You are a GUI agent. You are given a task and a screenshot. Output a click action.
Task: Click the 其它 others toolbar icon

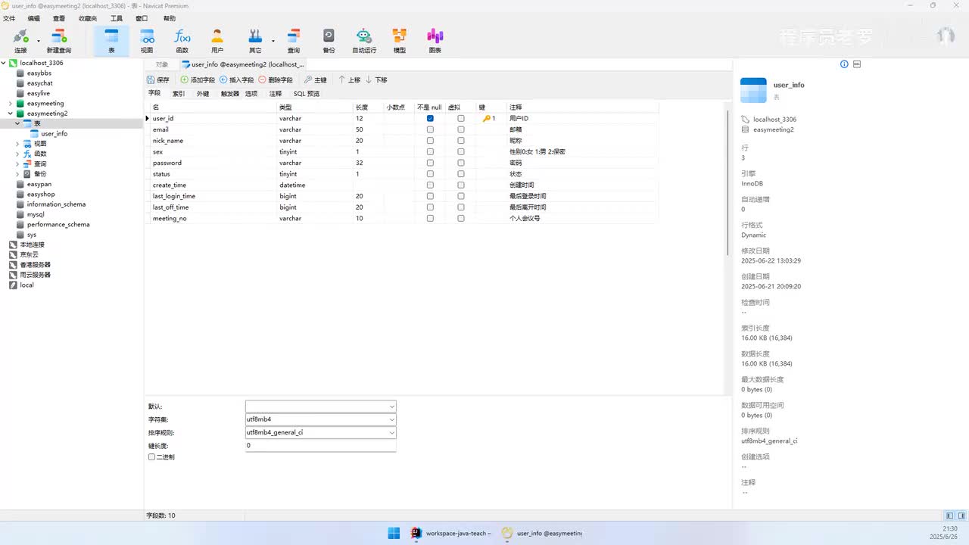pos(255,40)
